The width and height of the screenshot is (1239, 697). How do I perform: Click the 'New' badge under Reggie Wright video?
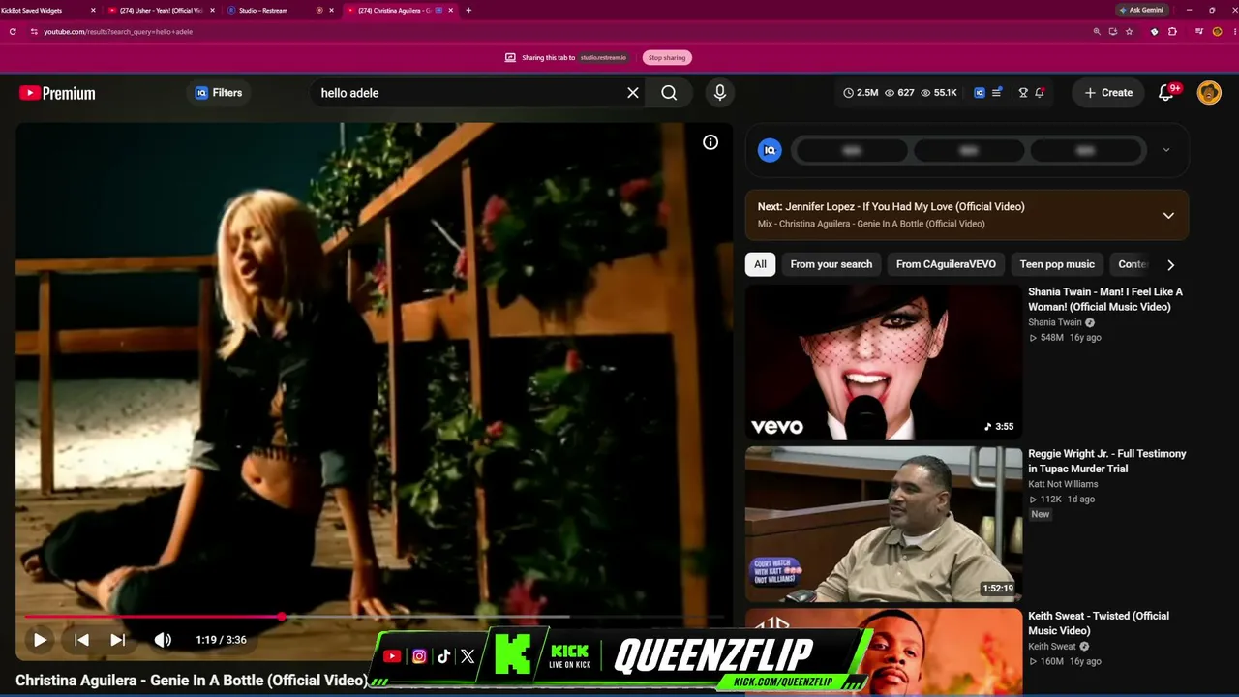[x=1040, y=514]
